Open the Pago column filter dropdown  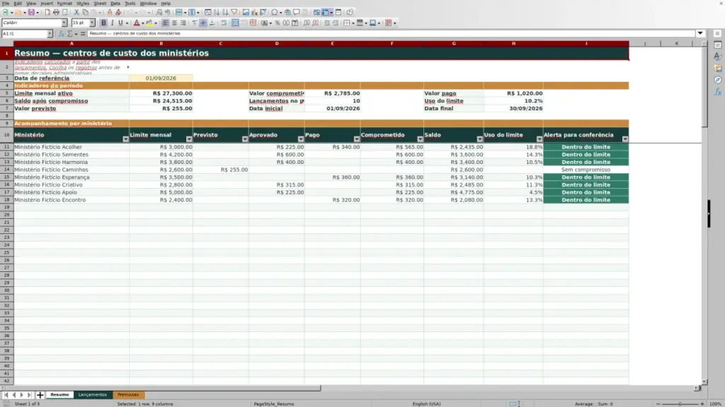click(357, 139)
